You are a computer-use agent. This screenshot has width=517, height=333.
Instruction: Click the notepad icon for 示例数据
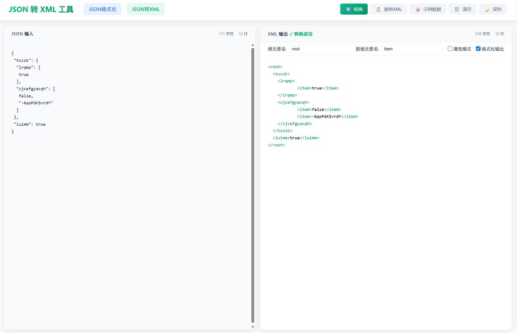tap(417, 9)
